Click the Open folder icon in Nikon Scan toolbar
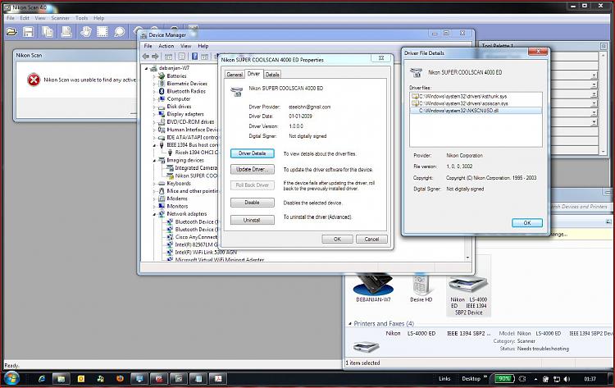This screenshot has width=615, height=388. (x=11, y=32)
